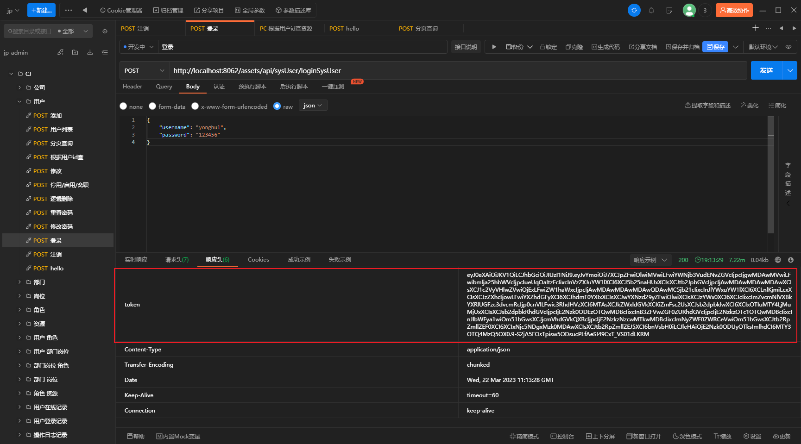Open the 请求头(7) tab
The image size is (801, 444).
coord(177,260)
